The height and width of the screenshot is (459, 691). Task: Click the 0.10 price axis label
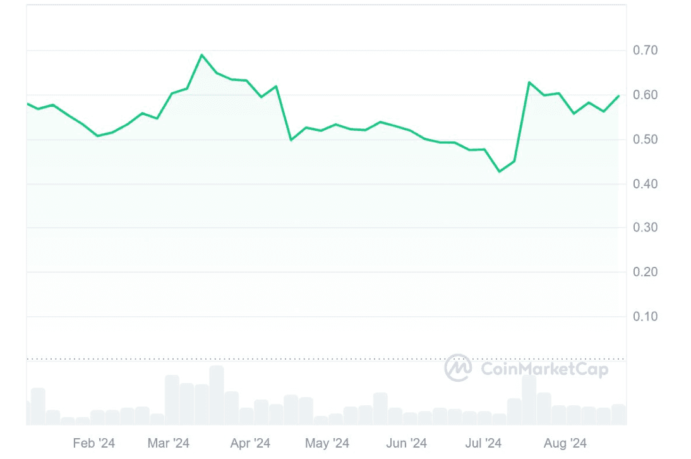tap(645, 317)
